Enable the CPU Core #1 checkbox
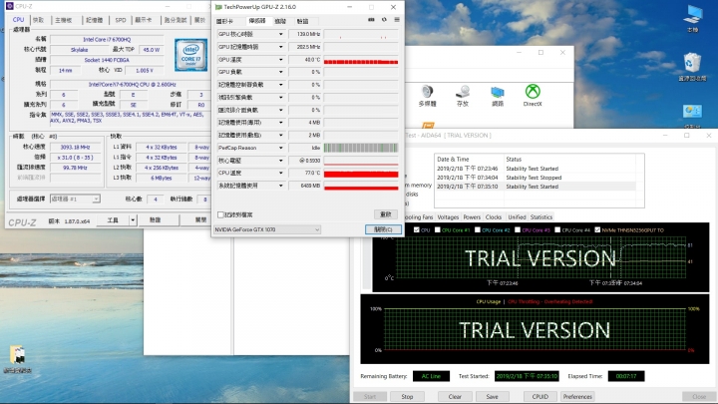Viewport: 718px width, 404px height. [438, 230]
